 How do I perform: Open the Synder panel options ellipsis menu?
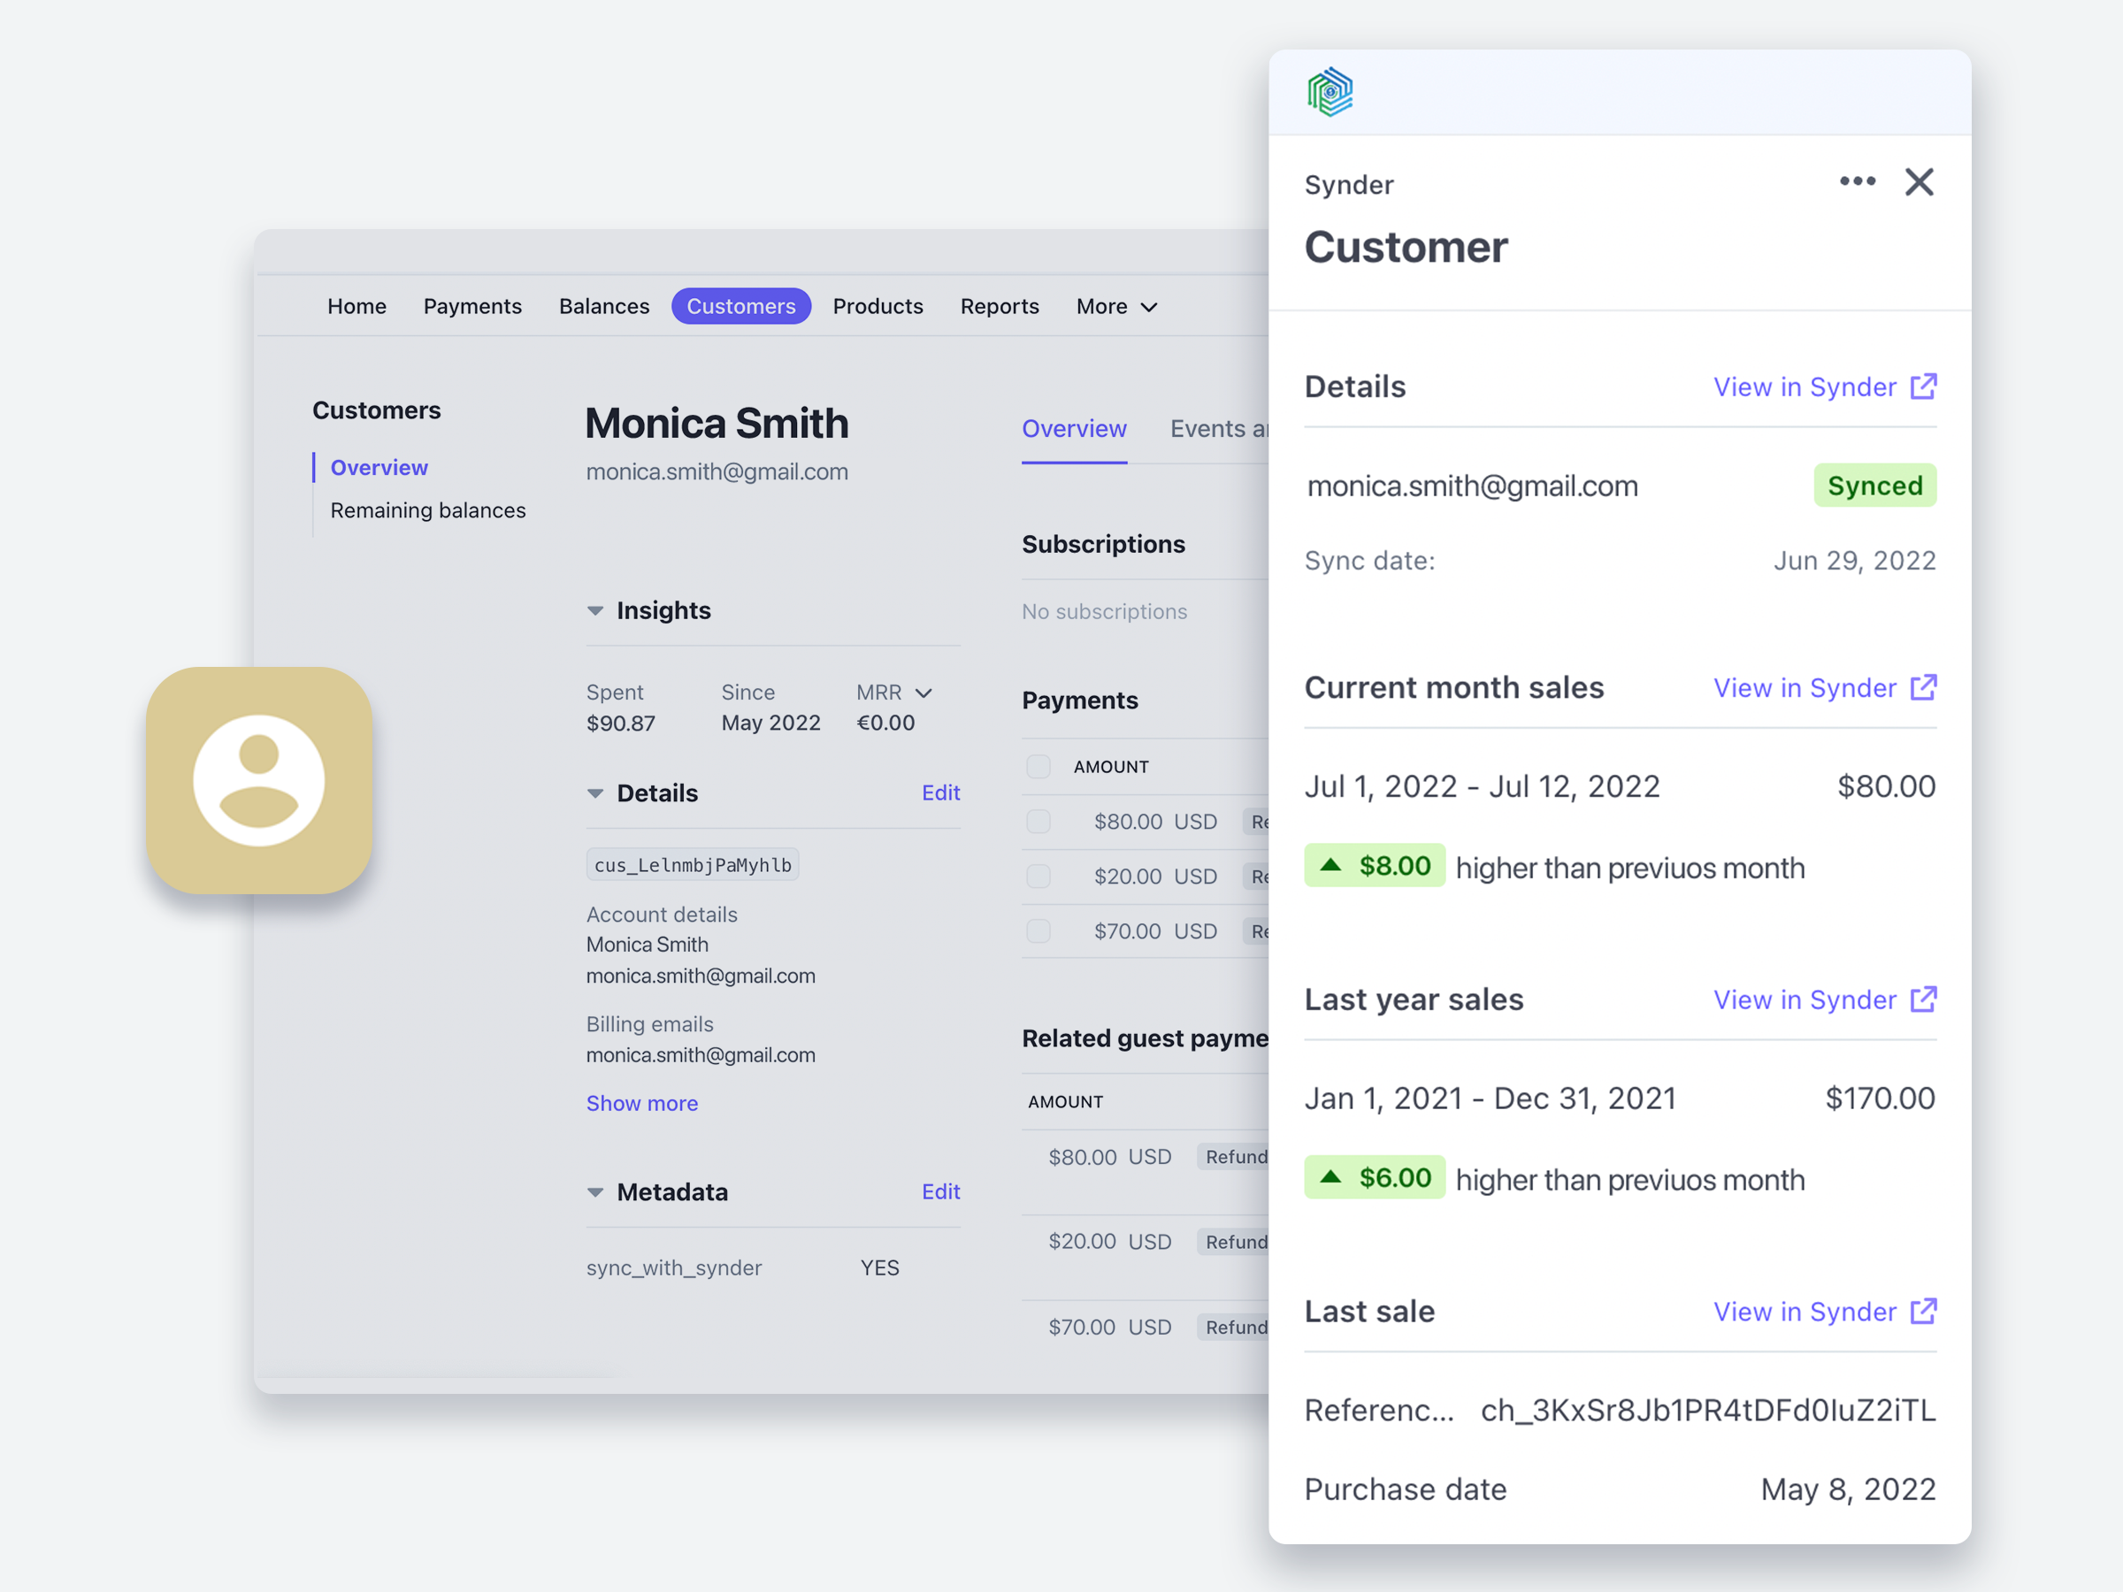[1859, 181]
